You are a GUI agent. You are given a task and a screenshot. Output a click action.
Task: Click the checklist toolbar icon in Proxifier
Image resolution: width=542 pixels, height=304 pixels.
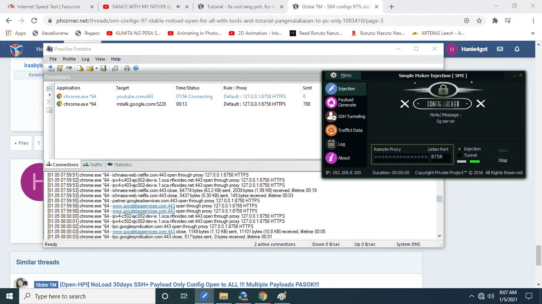[115, 68]
